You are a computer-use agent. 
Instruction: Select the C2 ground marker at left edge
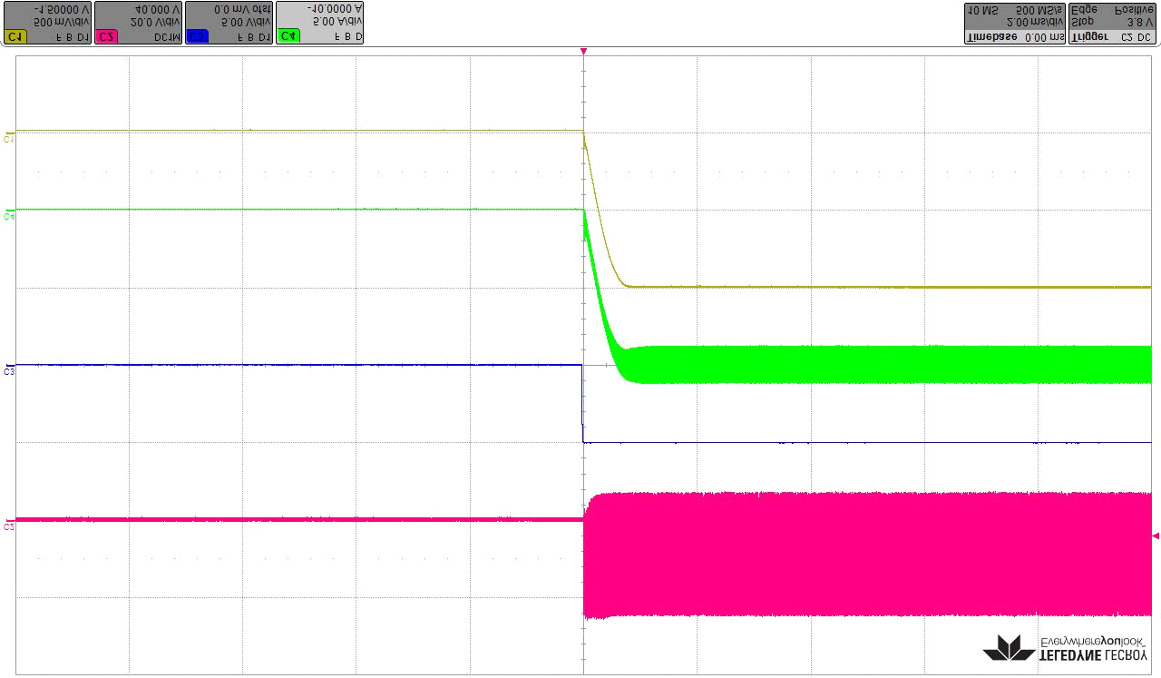9,526
